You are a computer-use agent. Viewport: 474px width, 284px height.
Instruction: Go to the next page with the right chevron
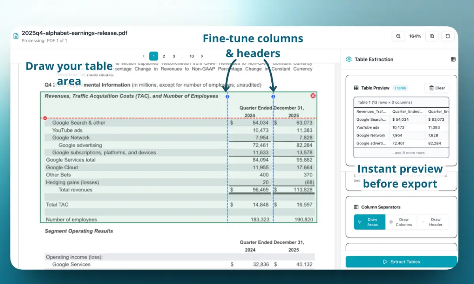coord(202,56)
